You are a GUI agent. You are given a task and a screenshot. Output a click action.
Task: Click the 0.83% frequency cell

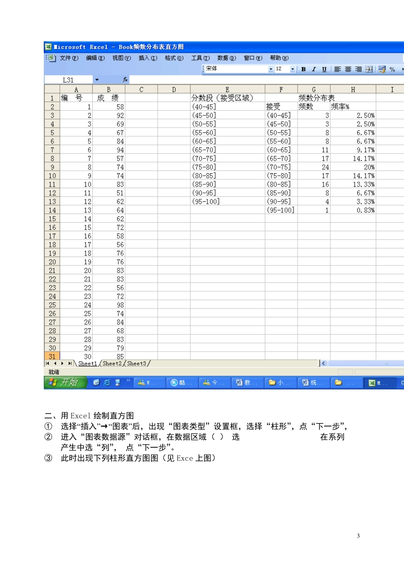point(353,210)
